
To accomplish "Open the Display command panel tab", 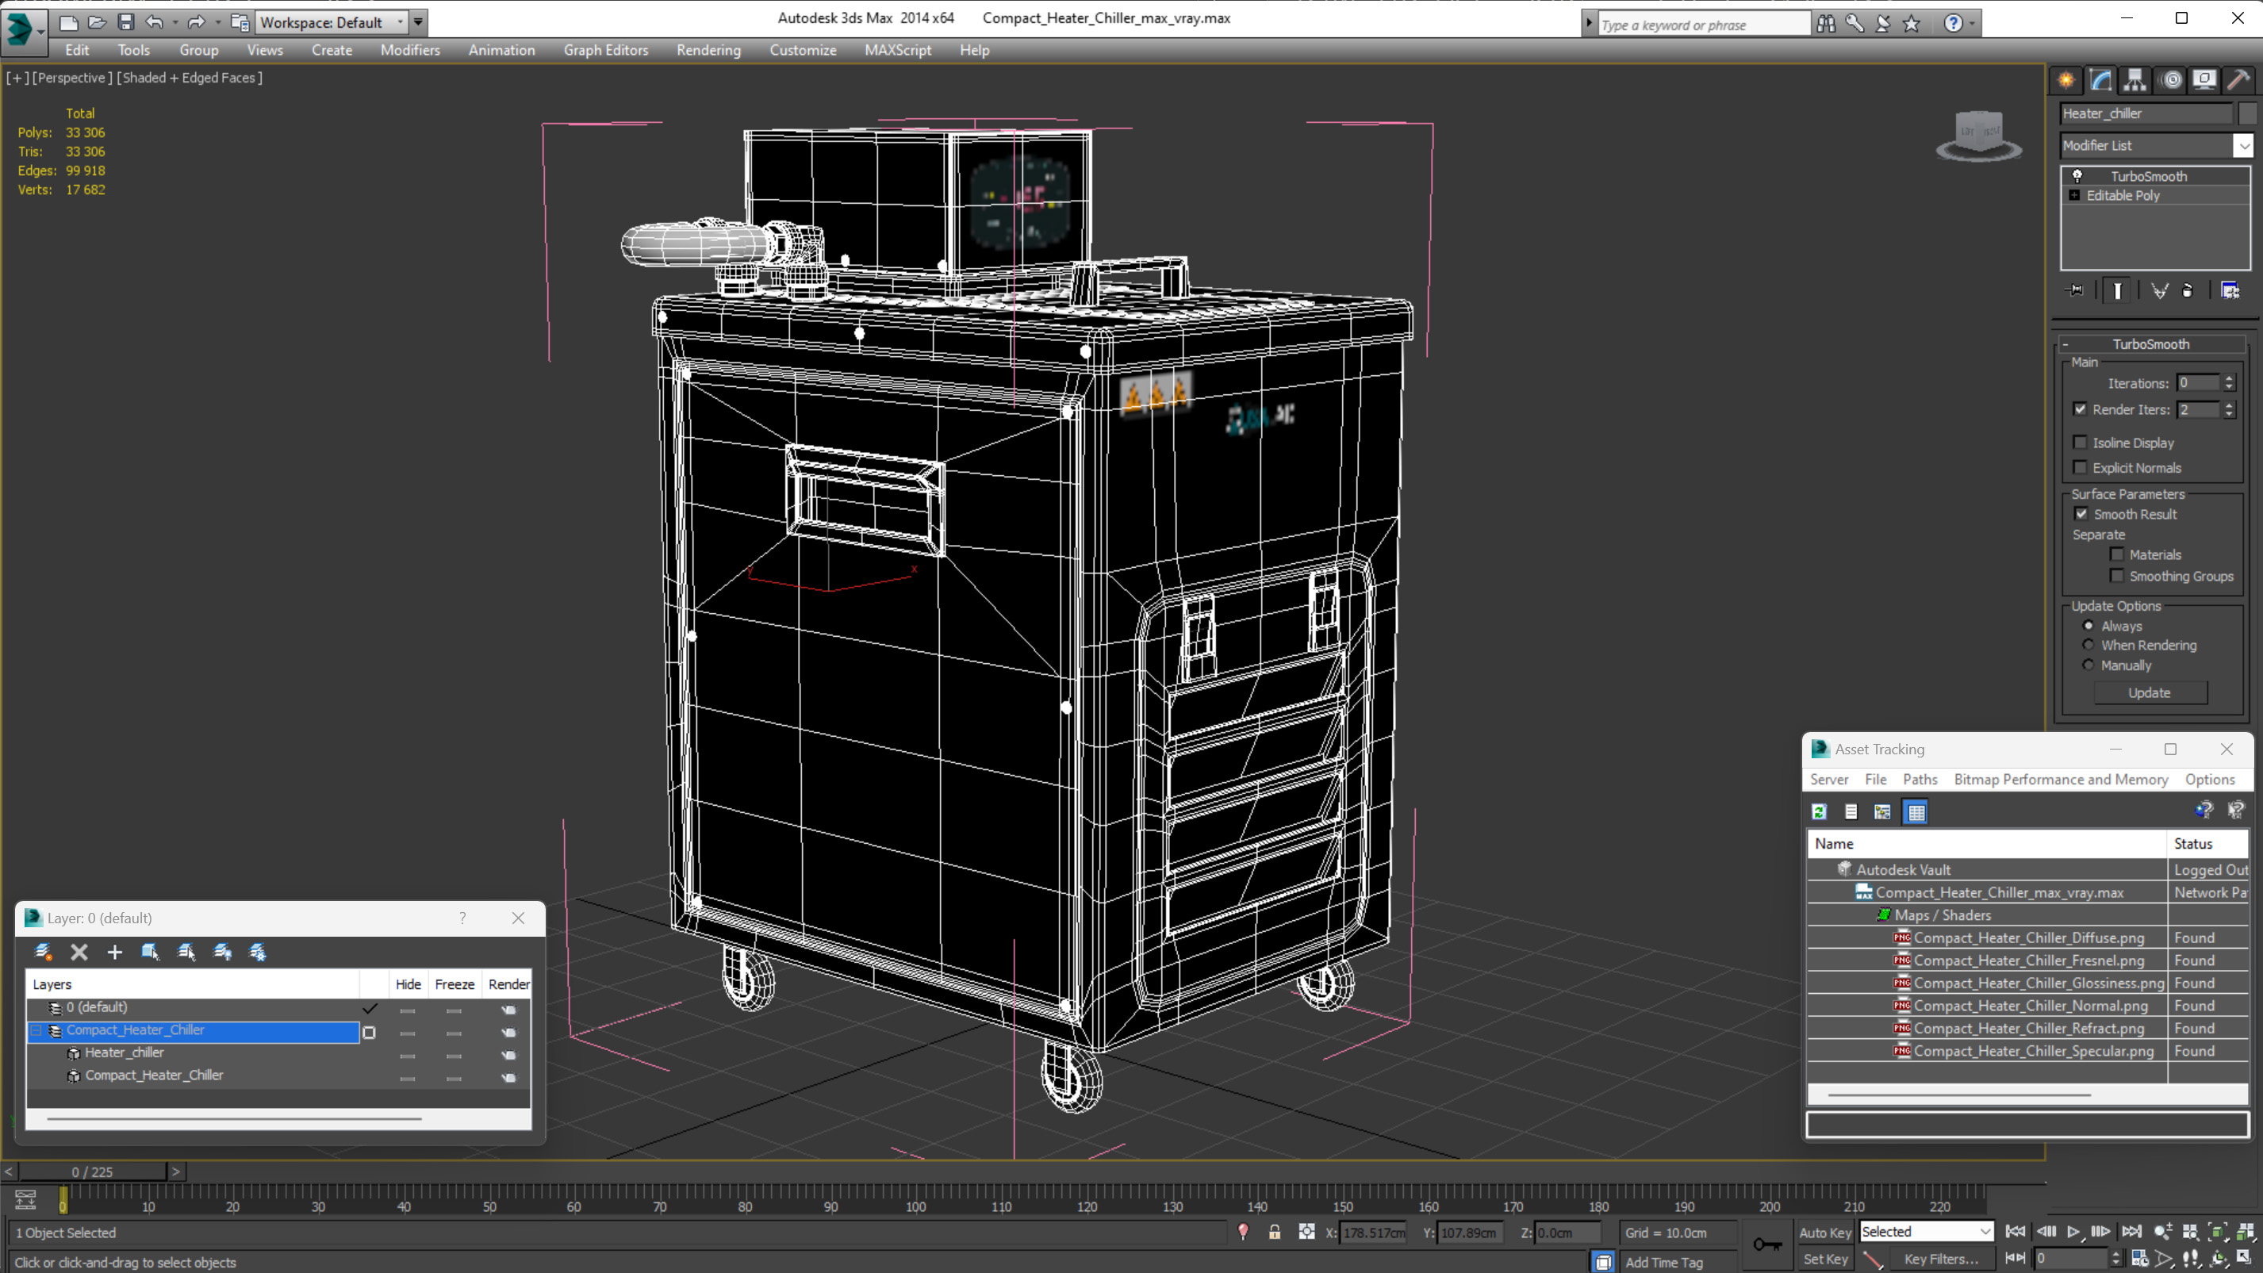I will click(x=2205, y=80).
